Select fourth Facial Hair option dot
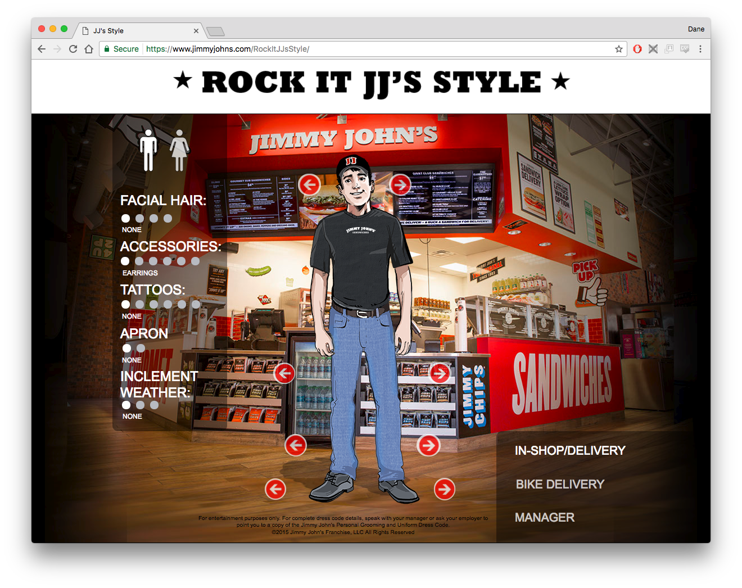 point(168,218)
